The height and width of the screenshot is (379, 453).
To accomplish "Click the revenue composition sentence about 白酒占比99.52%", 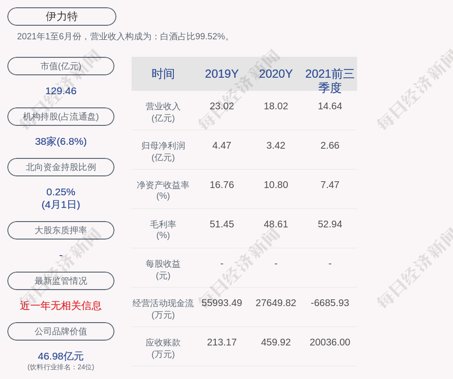I will [x=123, y=36].
